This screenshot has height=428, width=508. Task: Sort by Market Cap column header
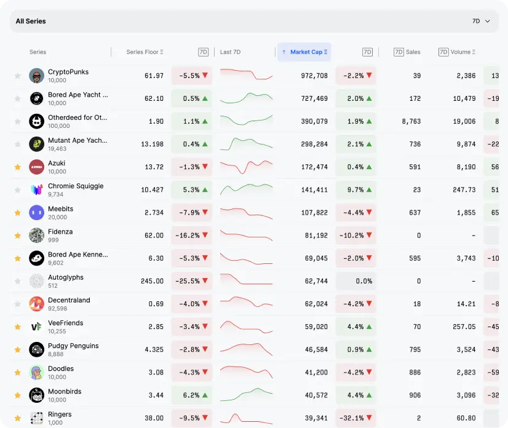point(304,52)
